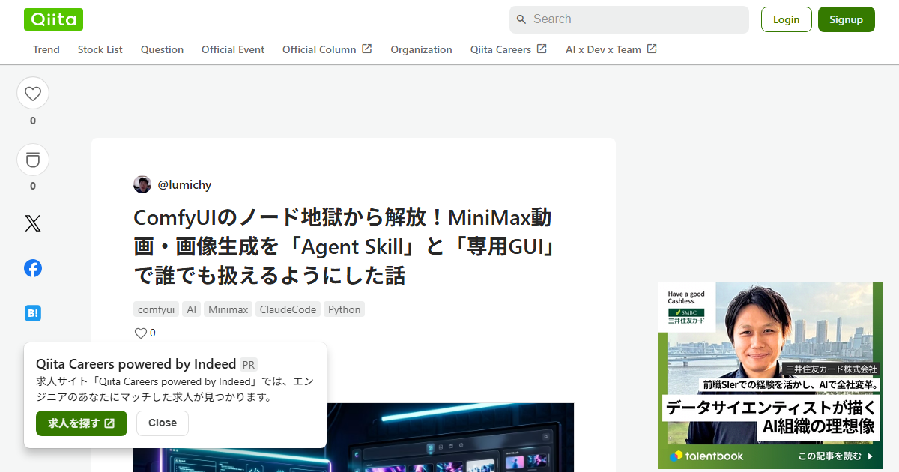The height and width of the screenshot is (472, 899).
Task: Click the Qiita Careers powered by Indeed heading
Action: pos(136,364)
